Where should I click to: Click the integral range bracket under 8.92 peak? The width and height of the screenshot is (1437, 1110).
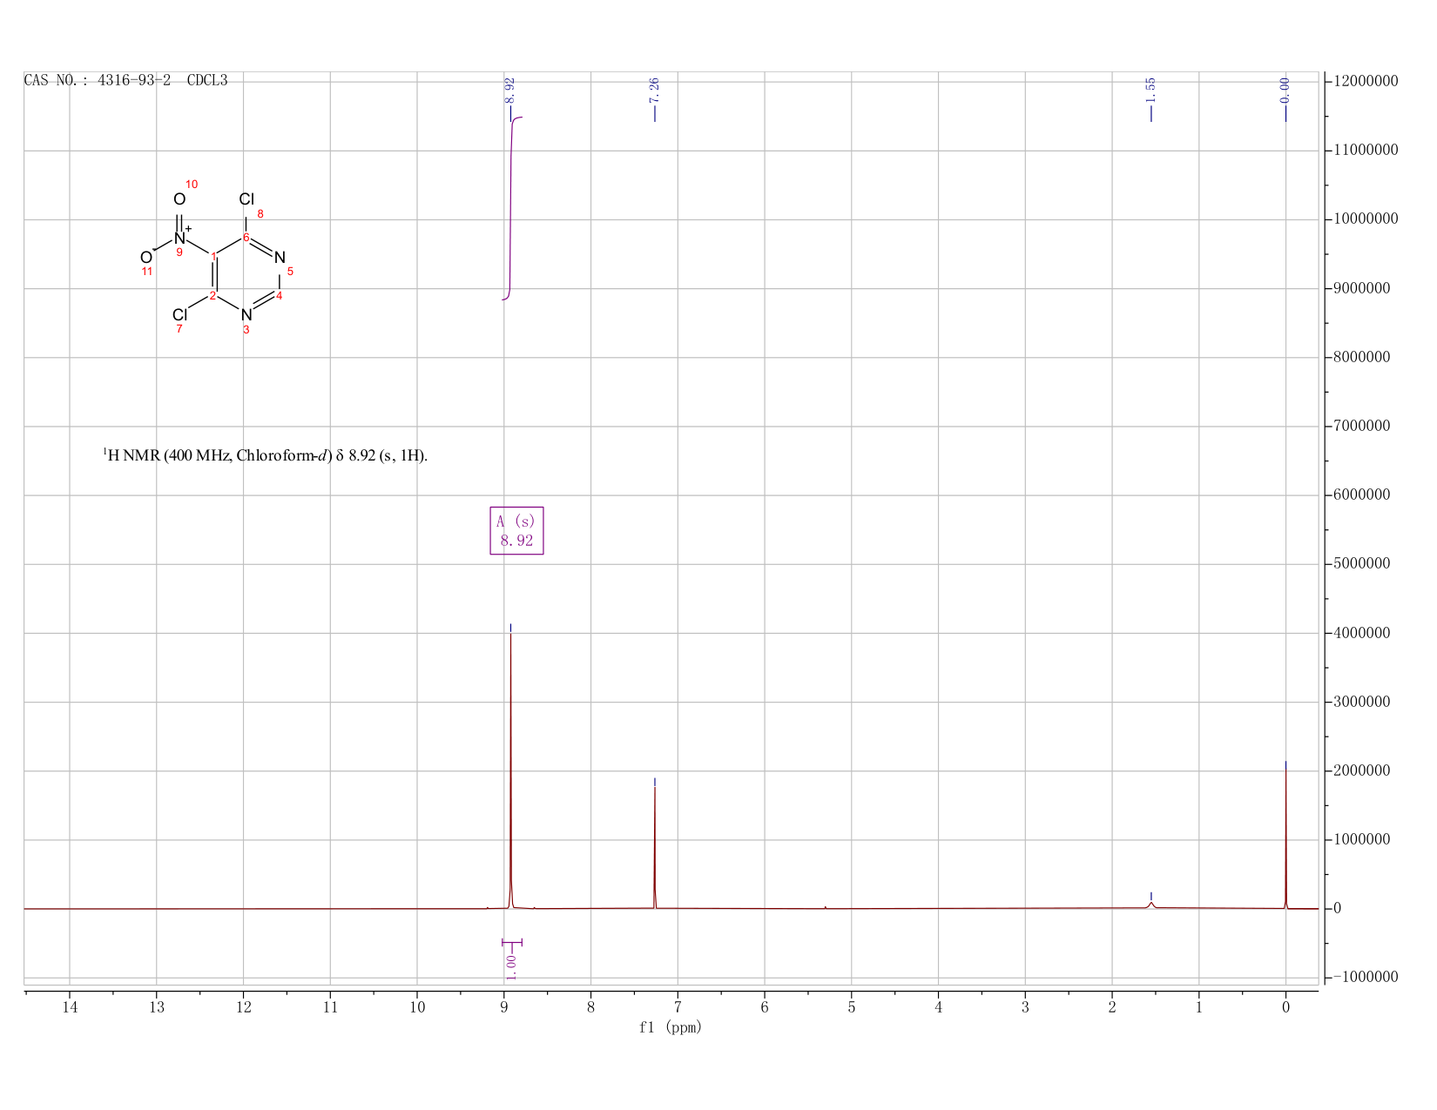[x=512, y=942]
